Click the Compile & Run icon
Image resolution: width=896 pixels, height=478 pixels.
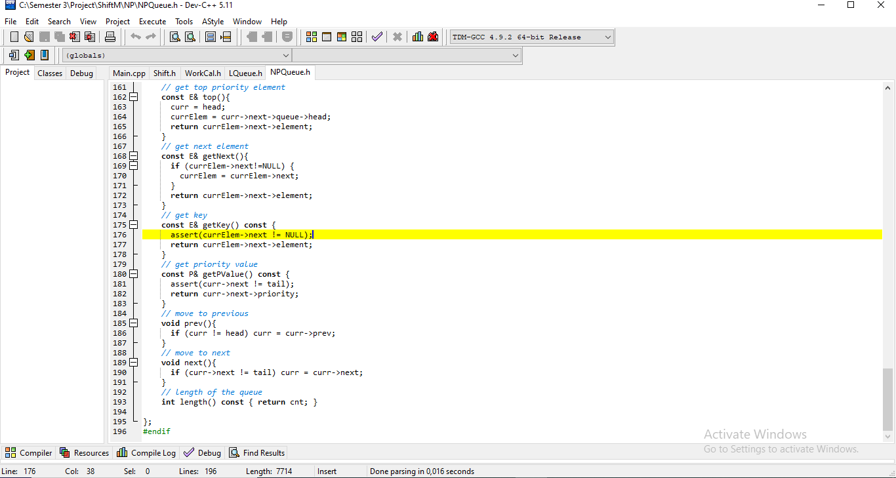[342, 37]
